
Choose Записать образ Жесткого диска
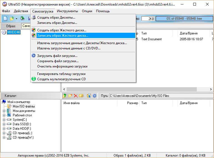point(83,36)
